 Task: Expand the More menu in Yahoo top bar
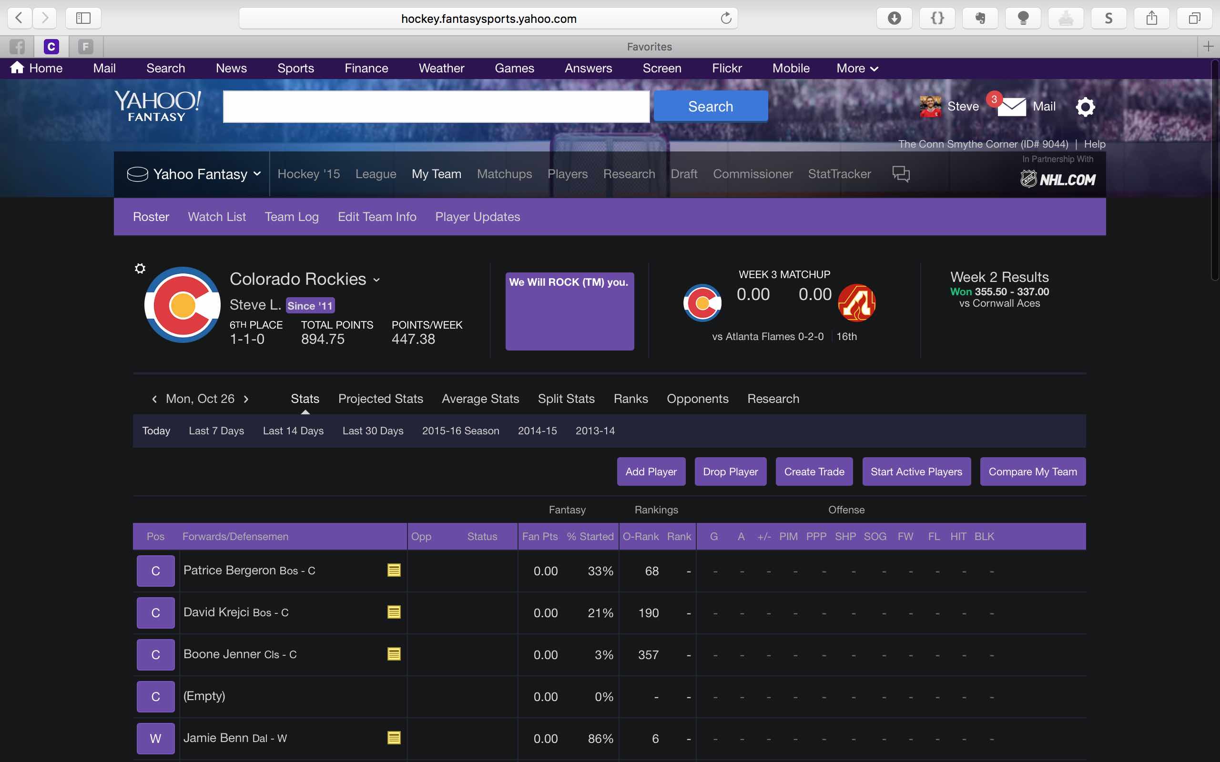click(x=857, y=68)
